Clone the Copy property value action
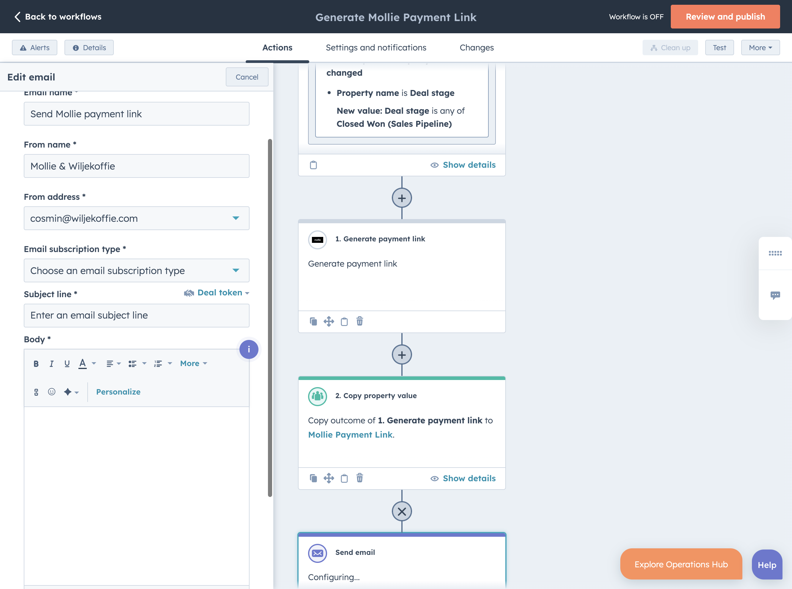The image size is (792, 589). pyautogui.click(x=313, y=479)
